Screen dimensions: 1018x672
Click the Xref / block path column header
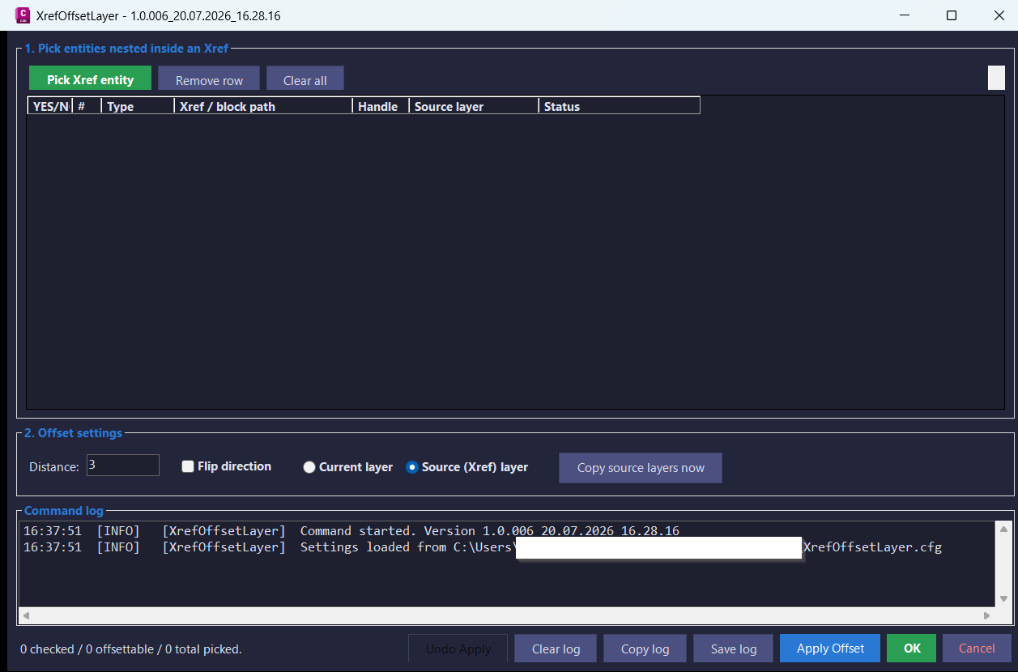pos(262,106)
